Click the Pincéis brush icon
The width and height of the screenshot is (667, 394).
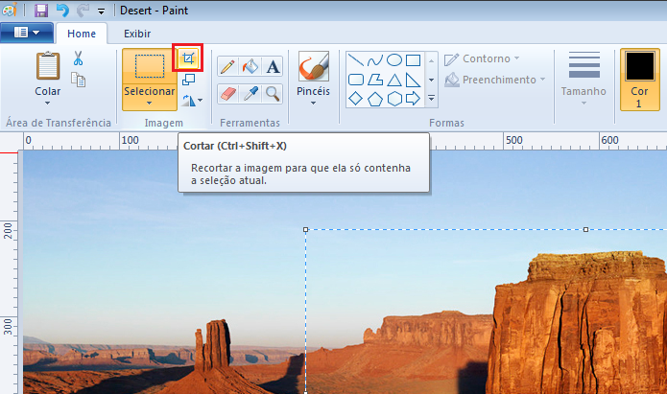point(314,66)
